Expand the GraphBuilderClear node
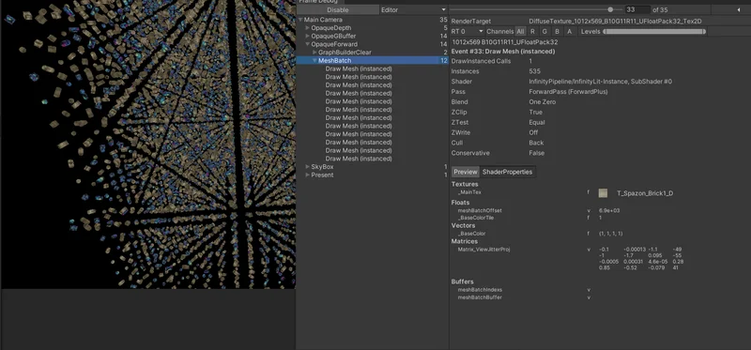 click(314, 53)
